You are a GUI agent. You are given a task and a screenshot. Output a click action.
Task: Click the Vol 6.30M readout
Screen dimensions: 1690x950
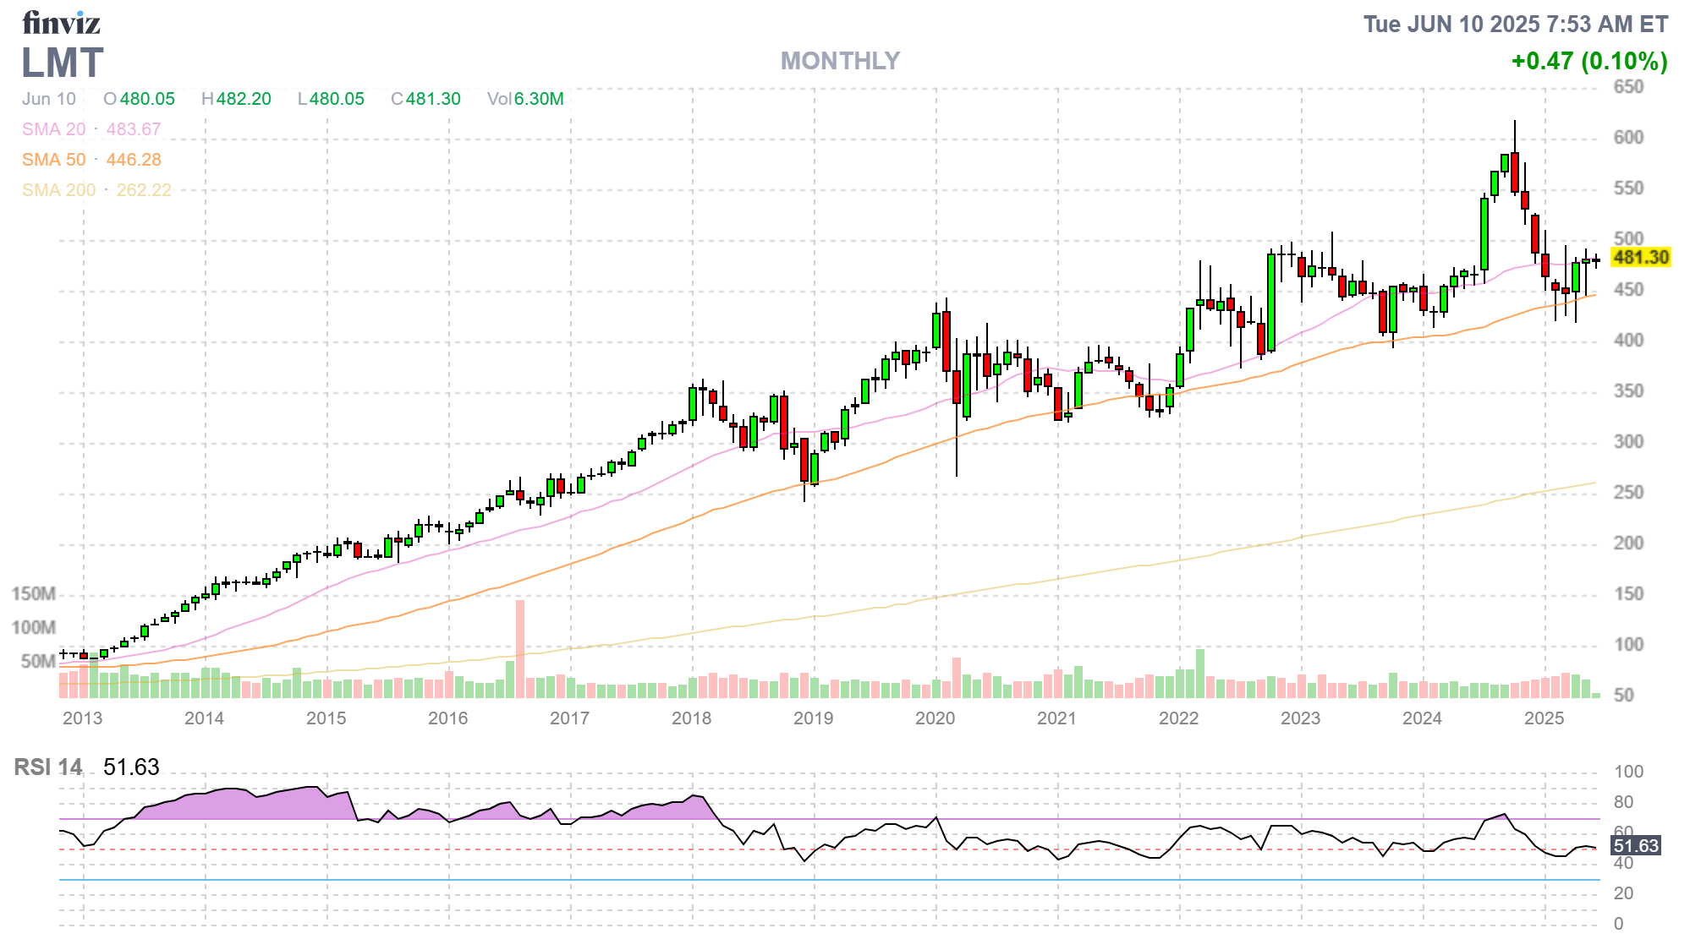[525, 99]
